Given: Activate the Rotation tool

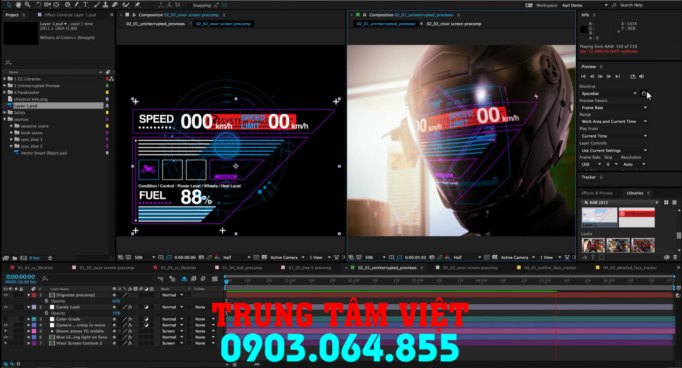Looking at the screenshot, I should 39,5.
